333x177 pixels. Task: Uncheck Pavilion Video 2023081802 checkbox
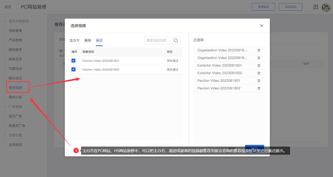[x=73, y=69]
